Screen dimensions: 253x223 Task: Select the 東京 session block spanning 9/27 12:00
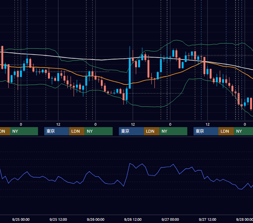[206, 131]
